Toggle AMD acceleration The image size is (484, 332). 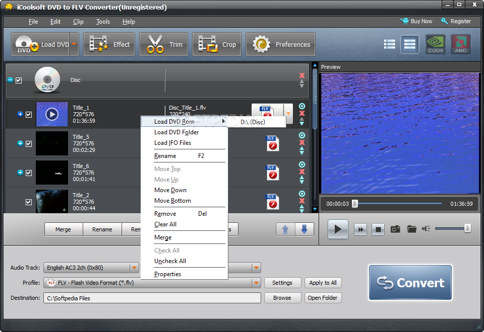pos(461,44)
